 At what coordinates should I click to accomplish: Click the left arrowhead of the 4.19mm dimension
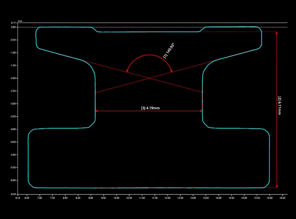97,111
